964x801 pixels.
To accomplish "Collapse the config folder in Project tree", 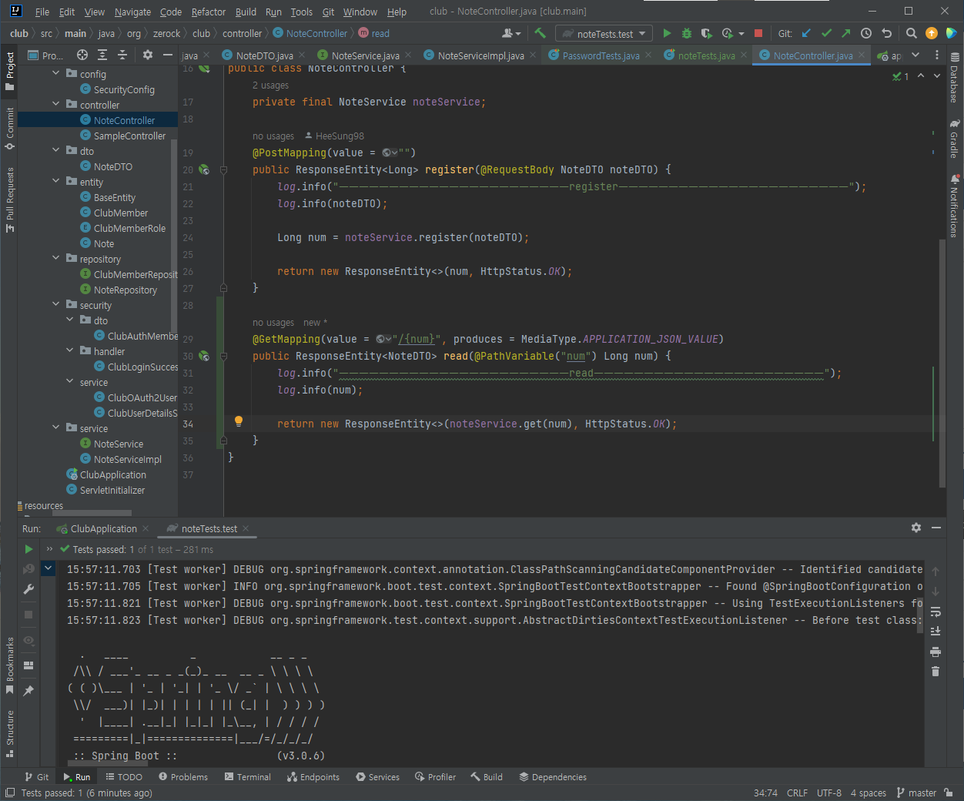I will click(55, 73).
